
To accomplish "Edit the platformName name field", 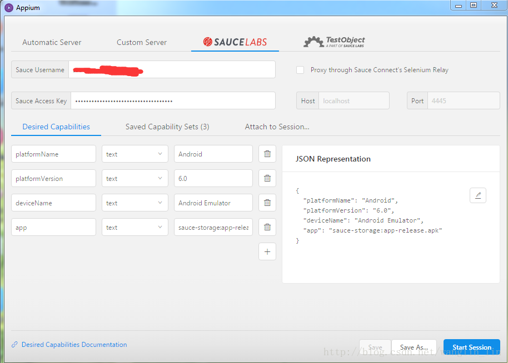I will [53, 154].
